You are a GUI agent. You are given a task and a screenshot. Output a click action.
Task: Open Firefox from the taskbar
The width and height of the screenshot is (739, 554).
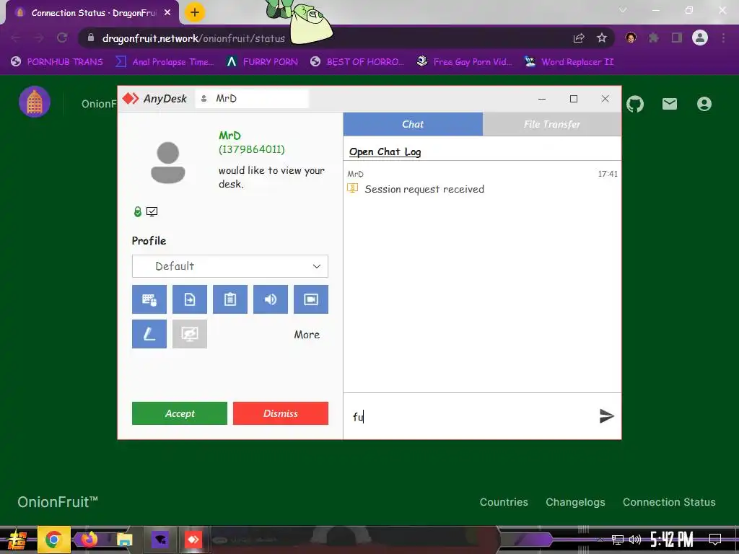click(89, 540)
